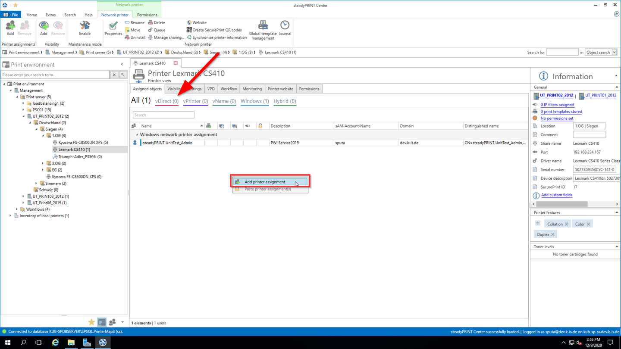Click Delete in ribbon
Viewport: 621px width, 349px height.
(157, 22)
